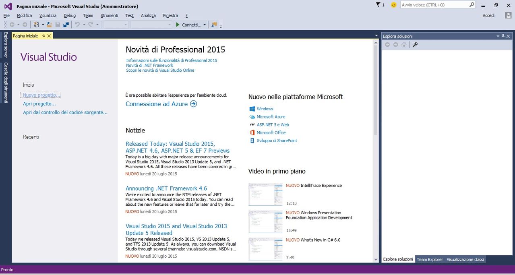The height and width of the screenshot is (275, 515).
Task: Open the Novità di .NET Framework link
Action: [149, 65]
